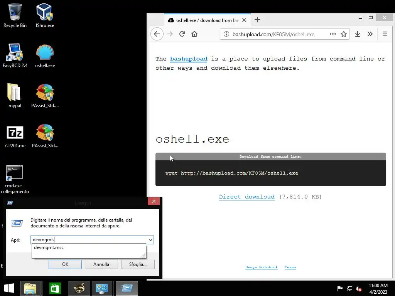Go to the browser home page
395x296 pixels.
(194, 34)
